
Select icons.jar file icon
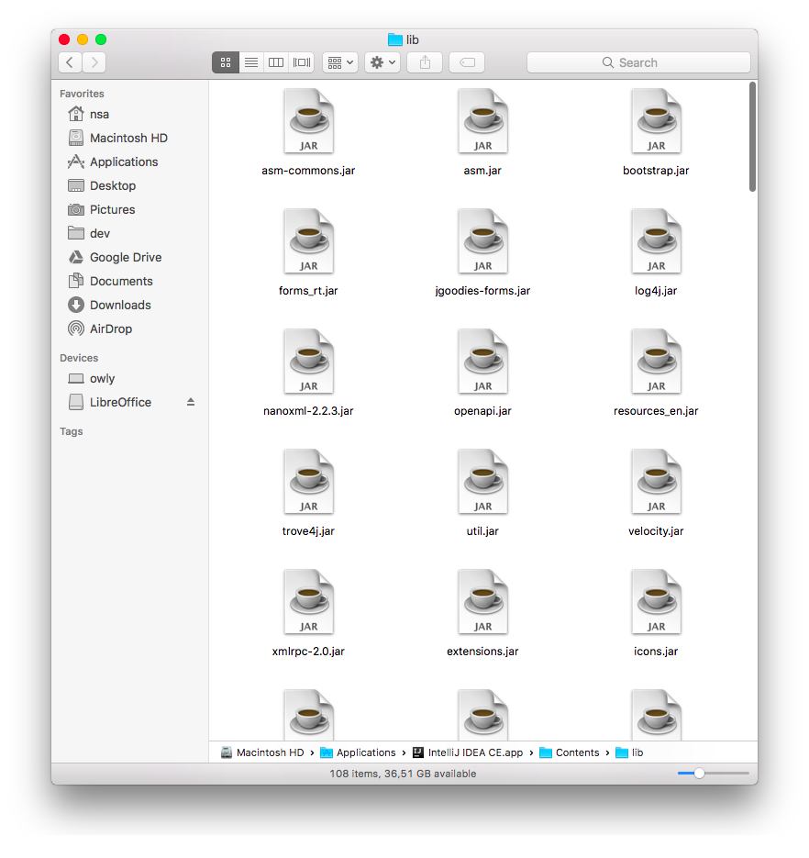[657, 603]
